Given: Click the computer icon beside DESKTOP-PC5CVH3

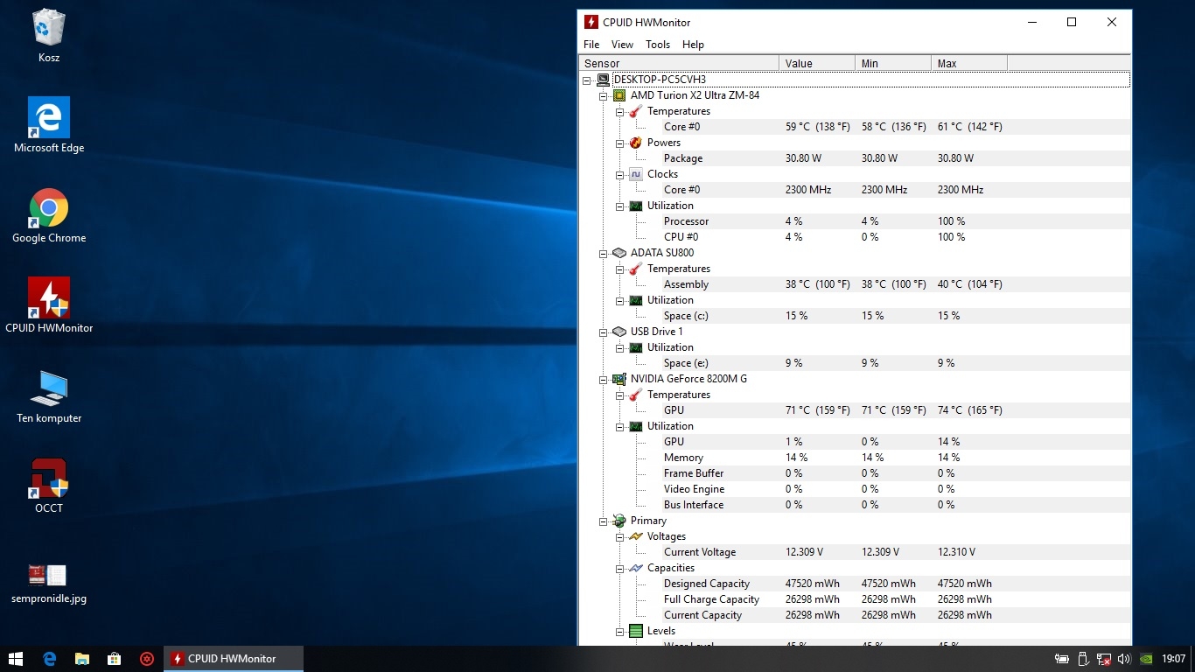Looking at the screenshot, I should click(x=603, y=80).
